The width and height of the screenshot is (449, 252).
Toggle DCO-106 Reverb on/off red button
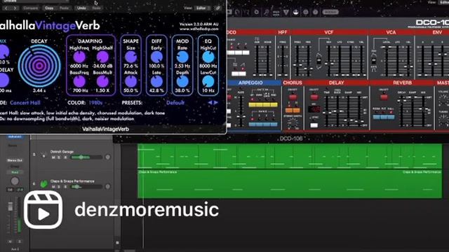[384, 97]
